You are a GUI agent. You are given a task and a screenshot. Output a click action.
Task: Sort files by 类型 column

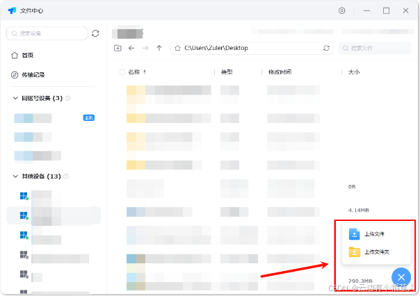click(227, 72)
